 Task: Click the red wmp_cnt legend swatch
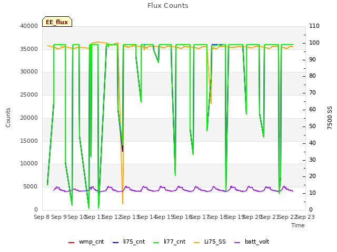point(71,243)
